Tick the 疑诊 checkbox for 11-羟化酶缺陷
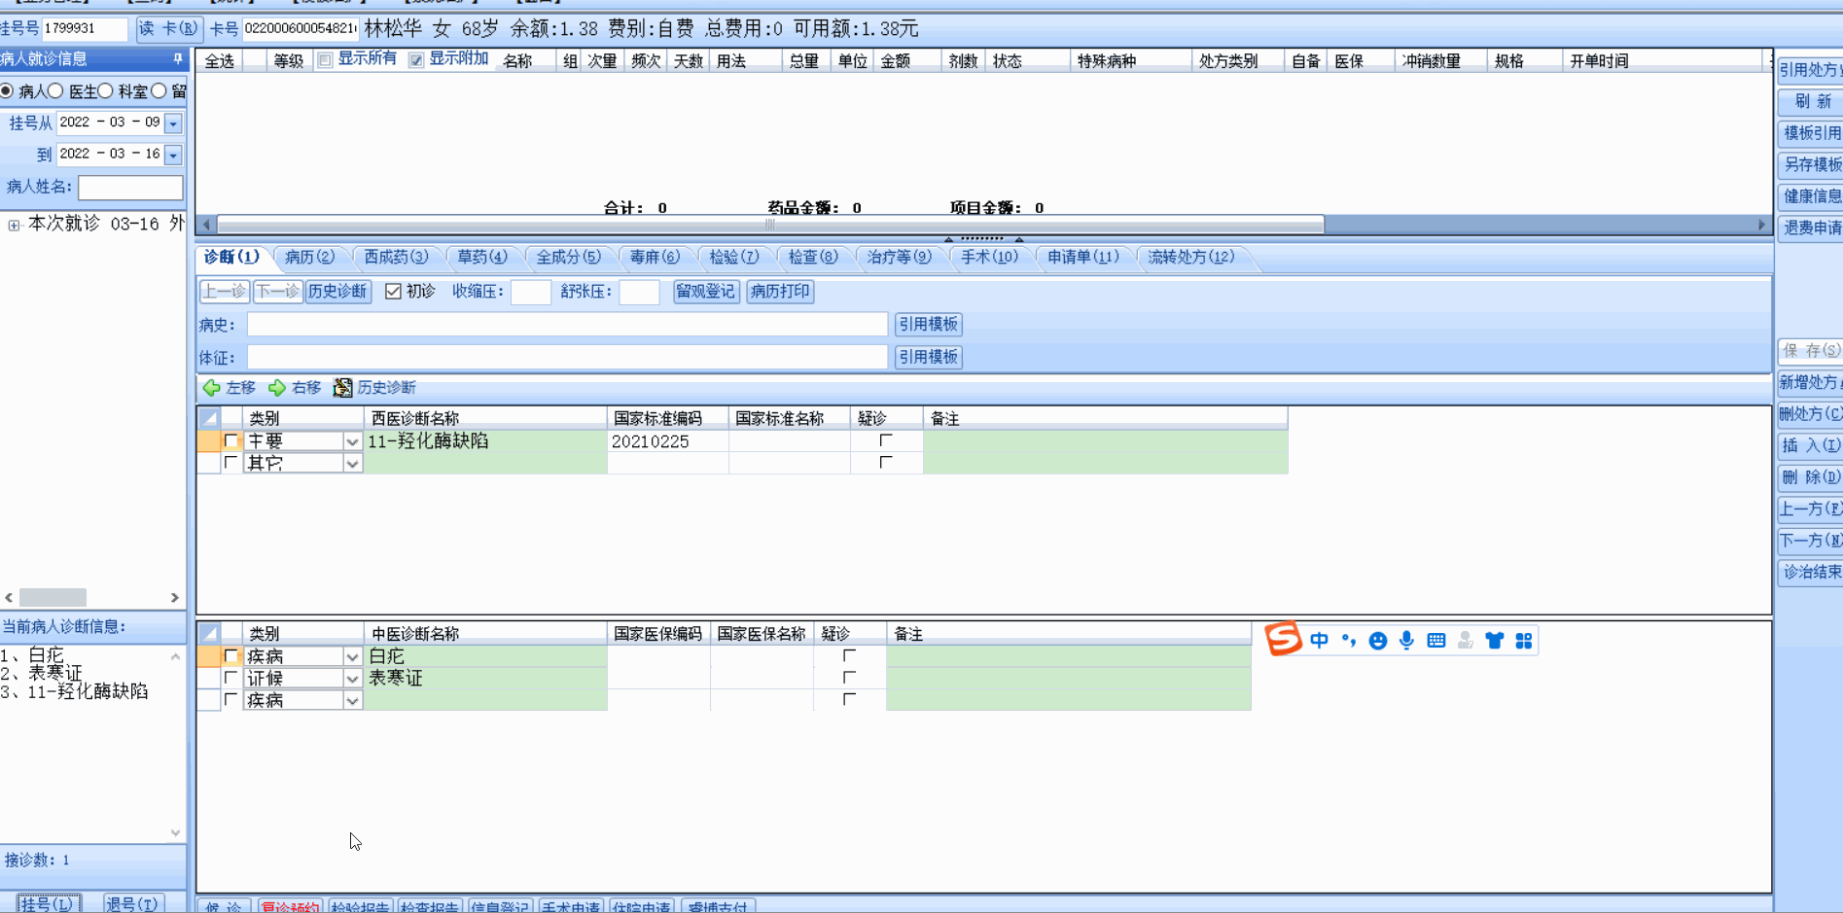The image size is (1843, 913). pos(885,440)
